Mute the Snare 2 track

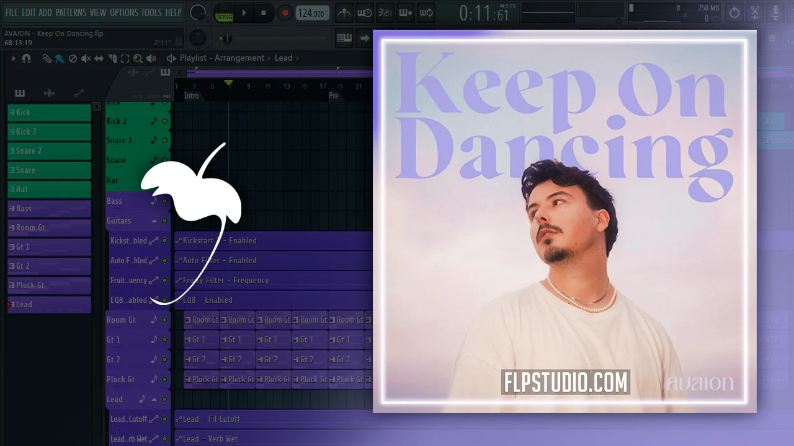[x=165, y=141]
